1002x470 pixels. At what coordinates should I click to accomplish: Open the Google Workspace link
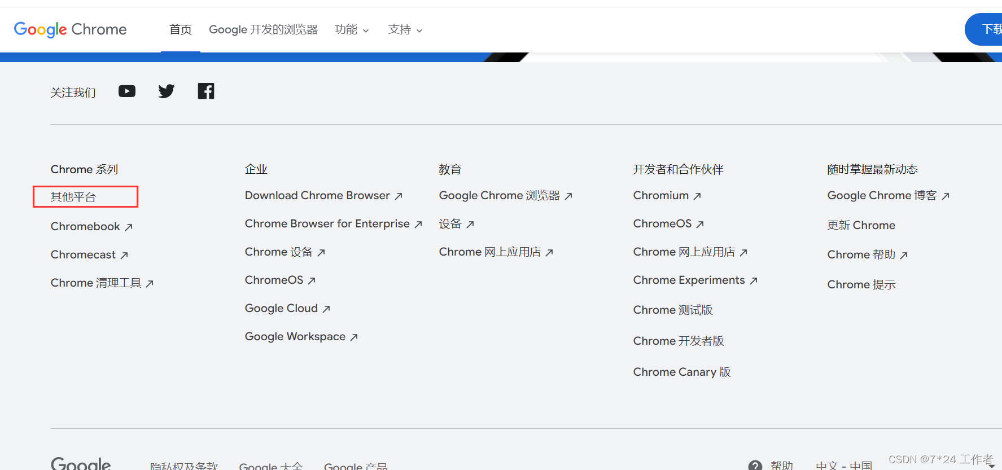pyautogui.click(x=301, y=336)
